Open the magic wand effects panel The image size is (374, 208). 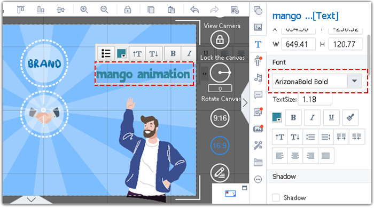pyautogui.click(x=258, y=145)
